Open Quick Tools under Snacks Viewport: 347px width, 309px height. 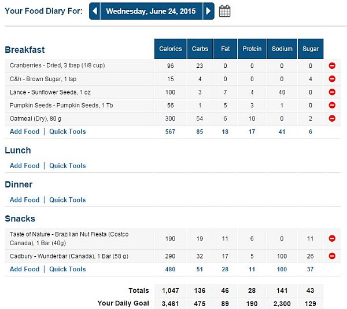67,269
